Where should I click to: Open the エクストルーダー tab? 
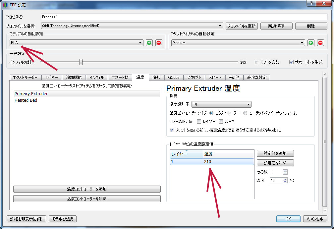25,78
